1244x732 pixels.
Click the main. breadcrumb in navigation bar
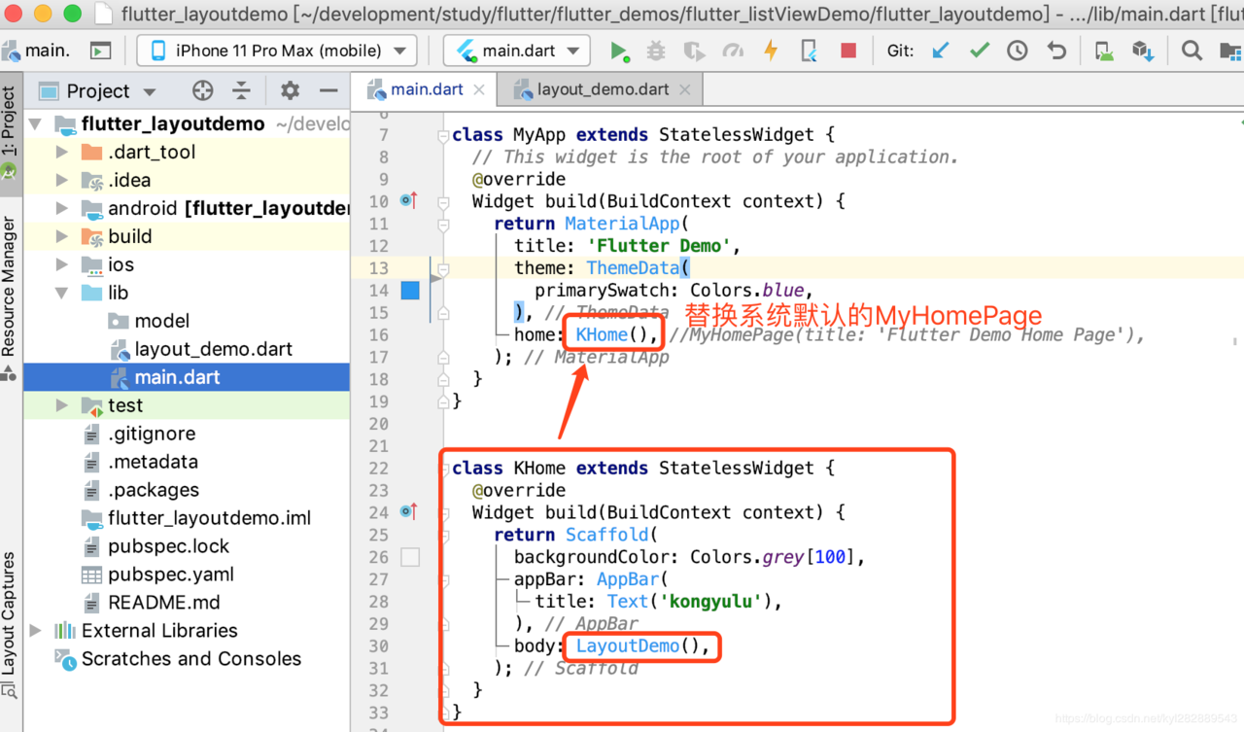coord(37,51)
